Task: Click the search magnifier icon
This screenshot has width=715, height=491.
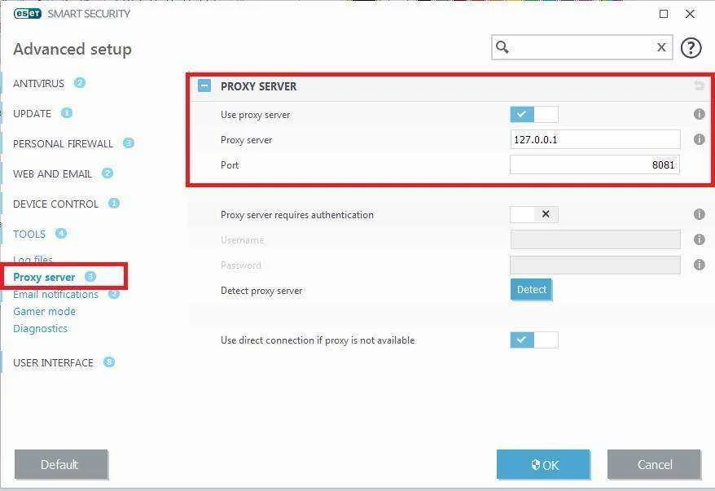Action: click(502, 47)
